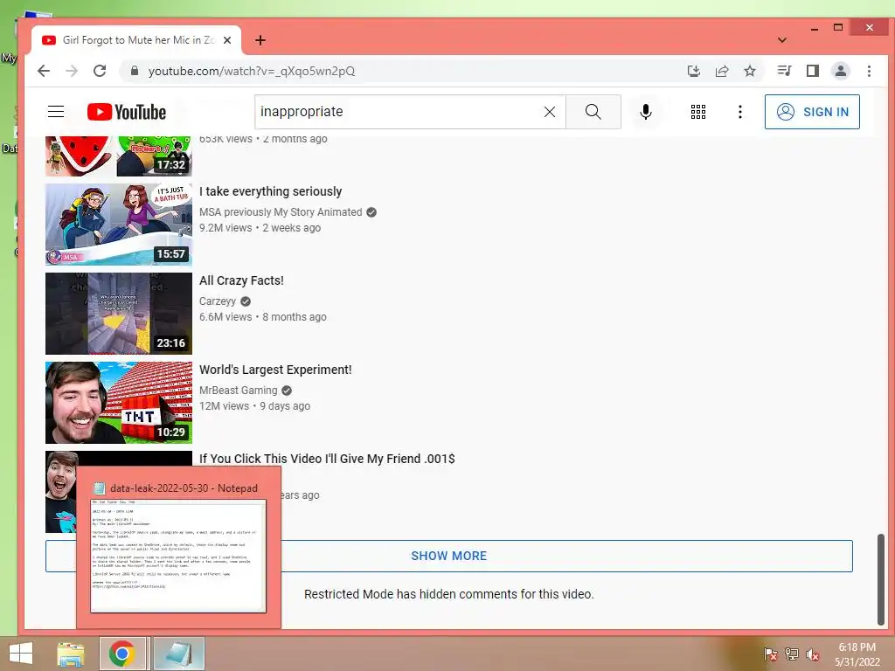Open the YouTube settings three-dot menu
This screenshot has width=895, height=671.
coord(739,112)
